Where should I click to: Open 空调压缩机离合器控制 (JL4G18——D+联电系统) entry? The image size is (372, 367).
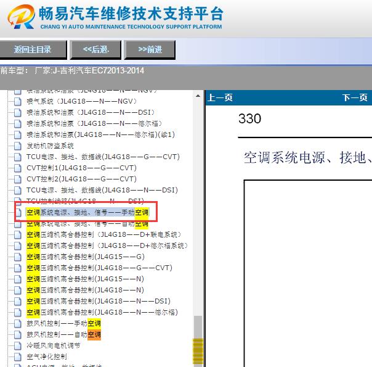(104, 234)
